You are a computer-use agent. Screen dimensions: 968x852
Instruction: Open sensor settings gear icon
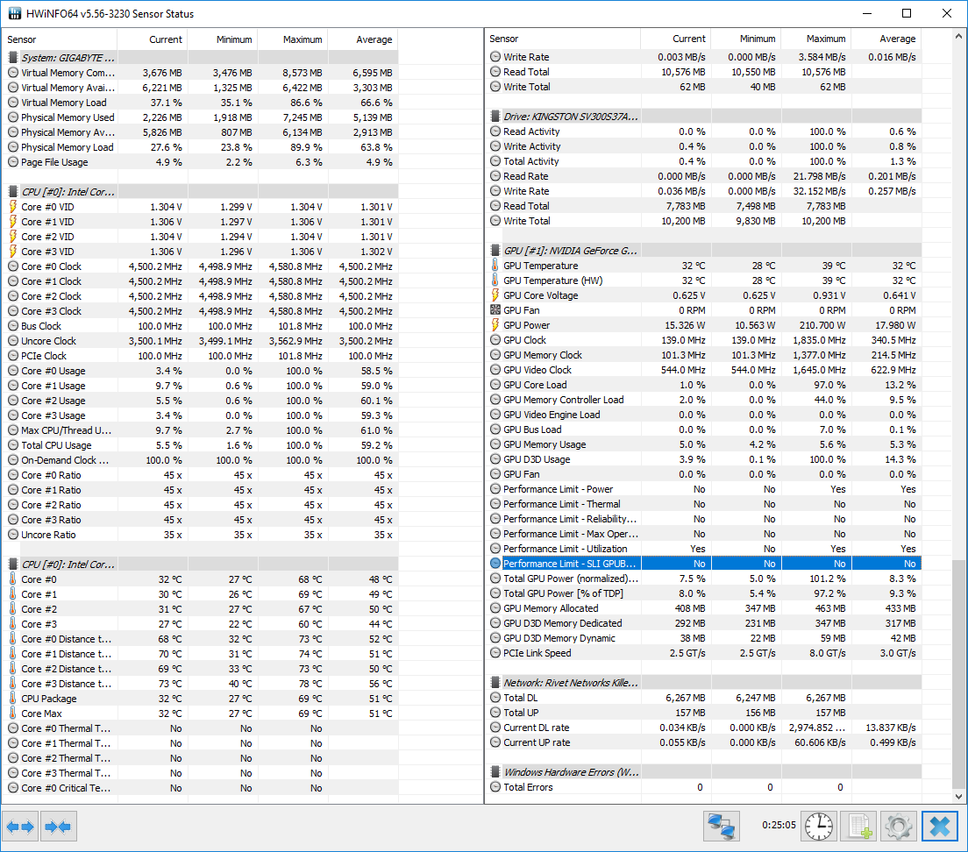coord(899,826)
